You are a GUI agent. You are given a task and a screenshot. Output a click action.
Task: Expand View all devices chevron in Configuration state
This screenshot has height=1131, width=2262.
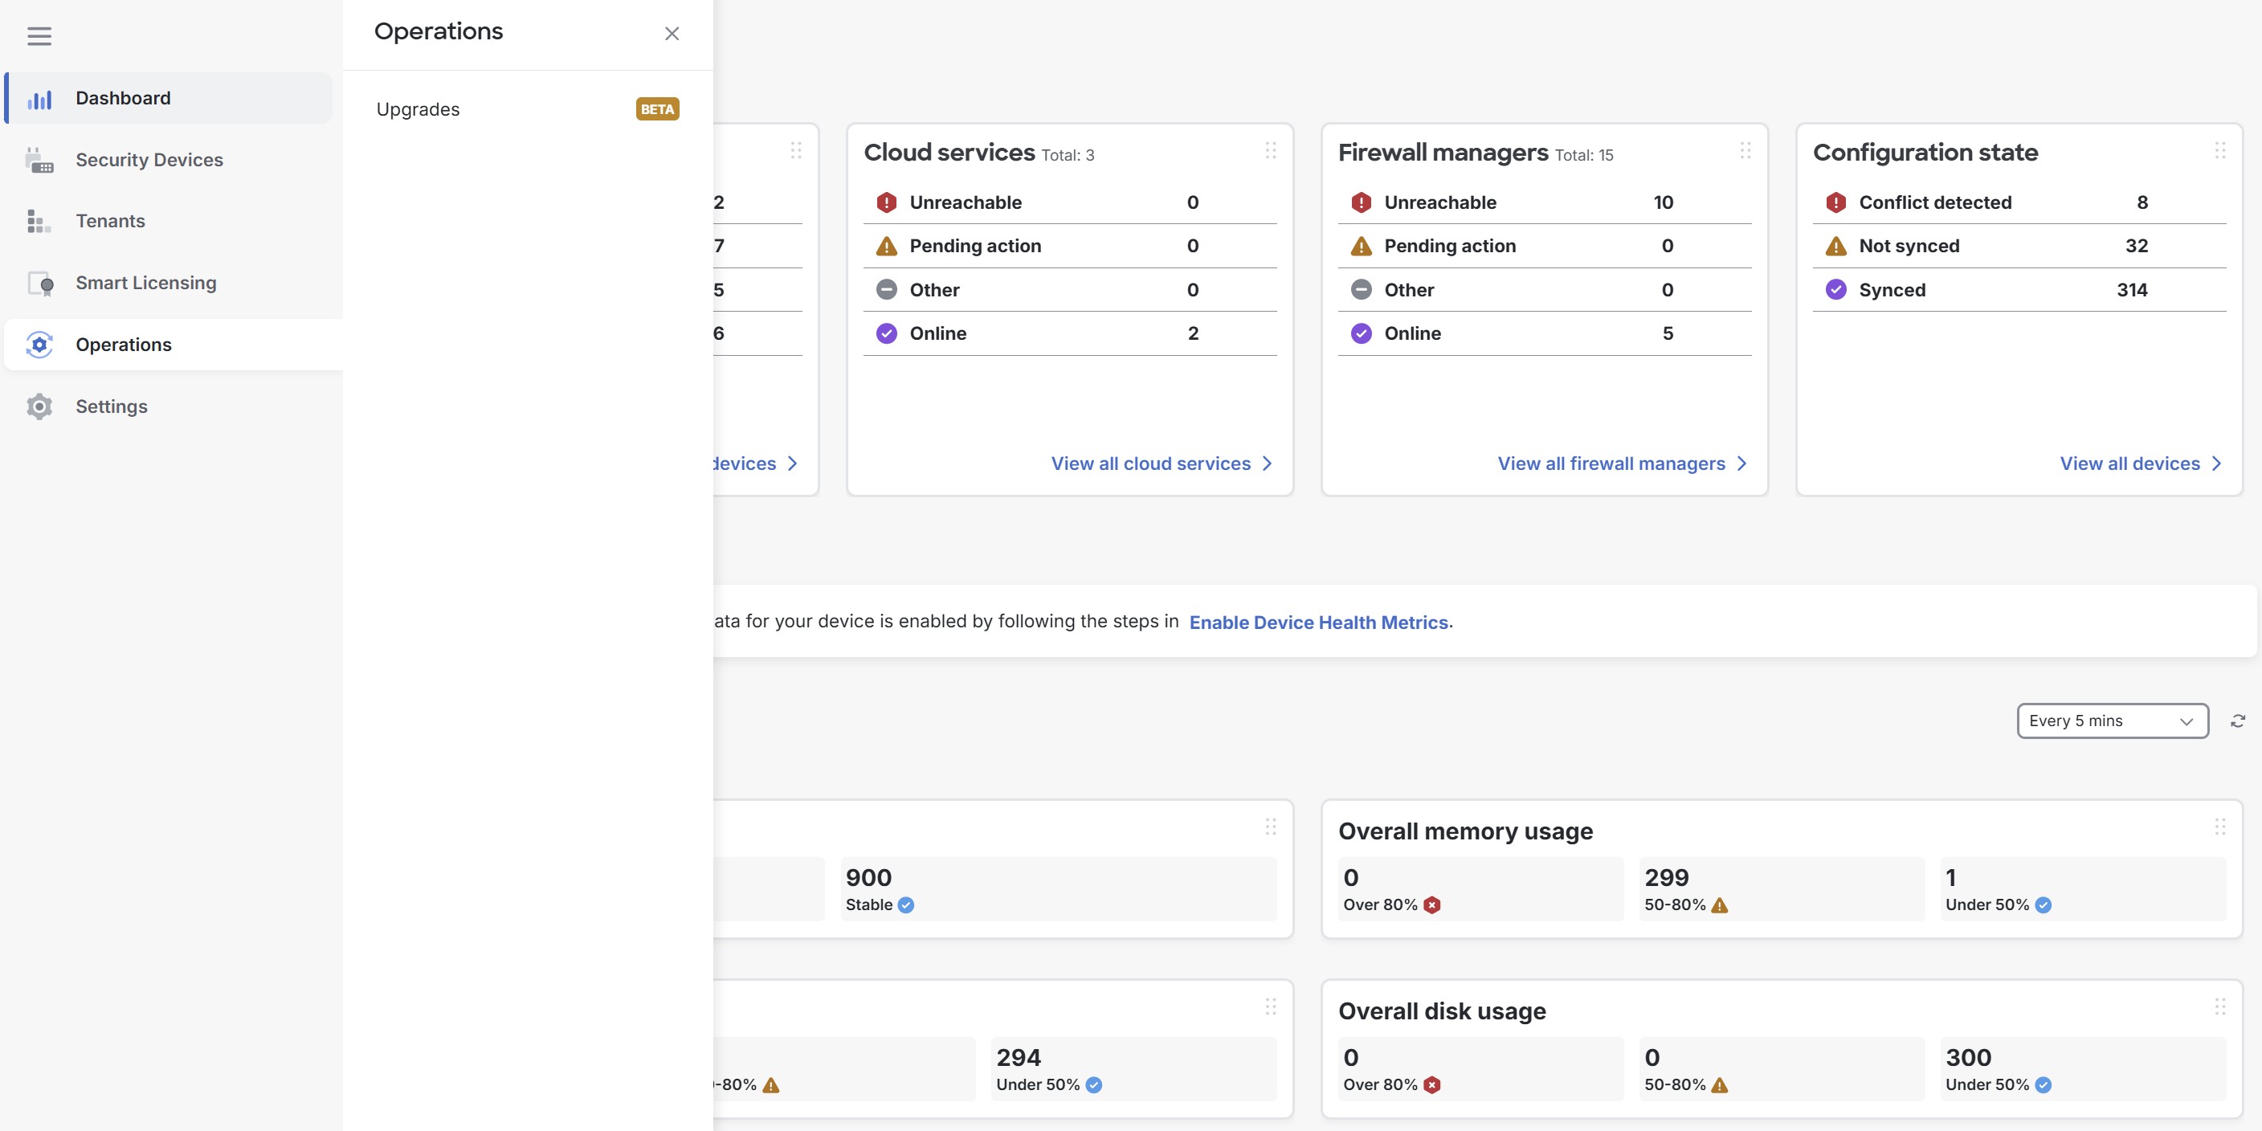2217,463
